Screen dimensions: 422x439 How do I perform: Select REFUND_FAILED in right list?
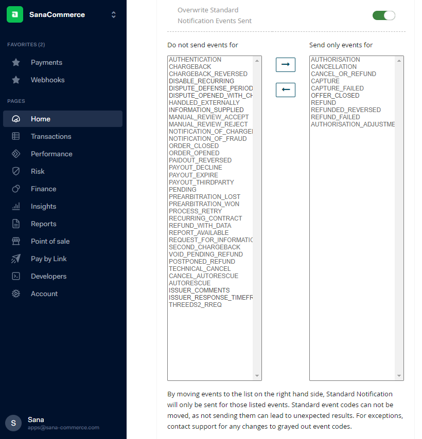(335, 117)
